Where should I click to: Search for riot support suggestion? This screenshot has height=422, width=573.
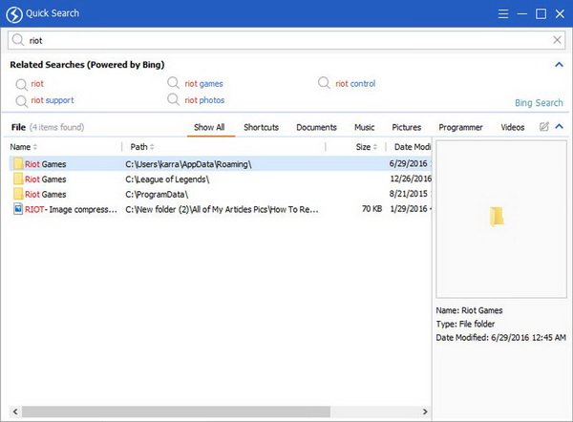52,100
